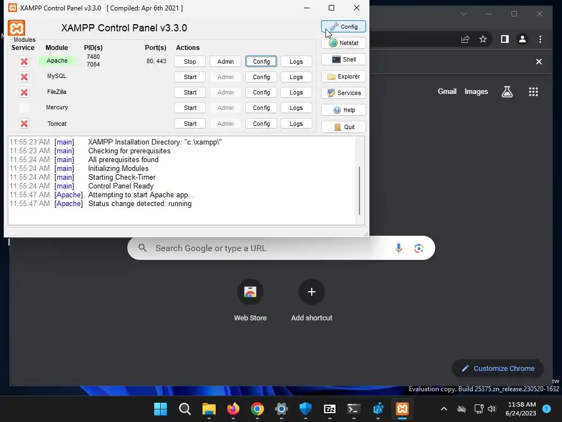Open the Web Store shortcut in Chrome
This screenshot has width=562, height=422.
(x=250, y=301)
